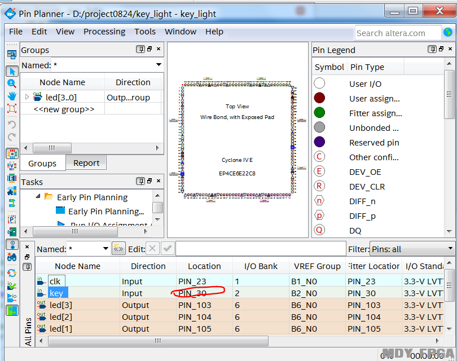Click the <<new group>> entry
This screenshot has width=457, height=361.
(64, 109)
